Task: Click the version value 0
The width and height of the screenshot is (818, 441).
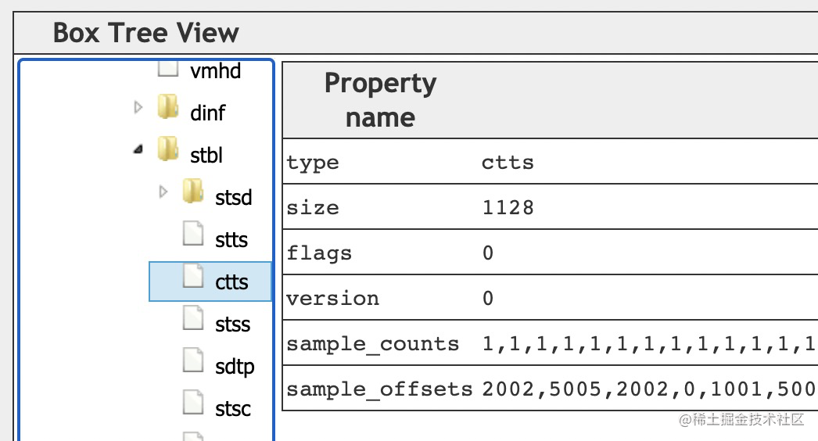Action: pos(488,299)
